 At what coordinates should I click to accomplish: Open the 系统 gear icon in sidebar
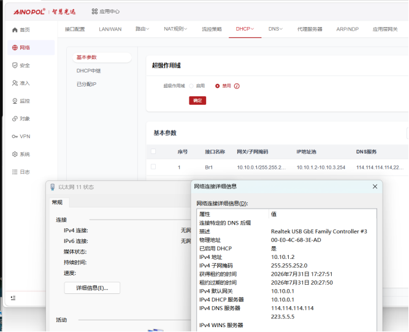click(x=15, y=154)
